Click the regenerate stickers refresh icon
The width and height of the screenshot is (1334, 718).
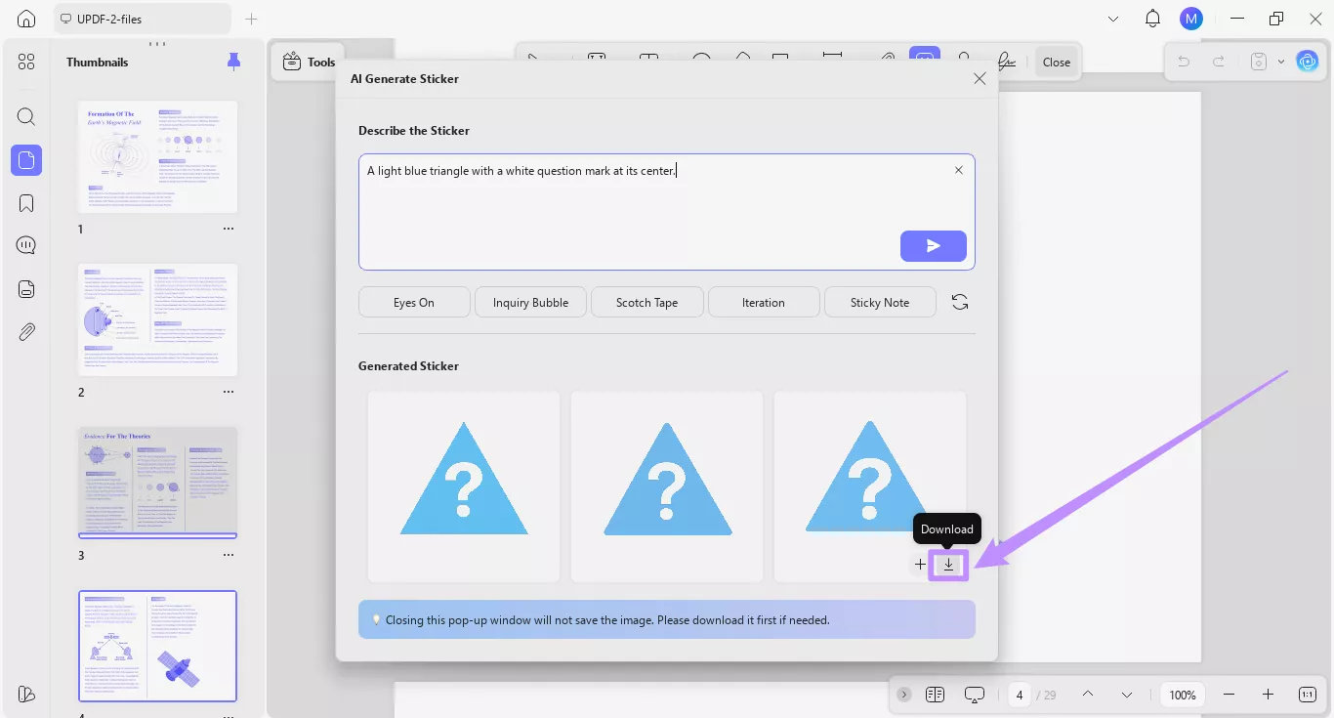[959, 302]
